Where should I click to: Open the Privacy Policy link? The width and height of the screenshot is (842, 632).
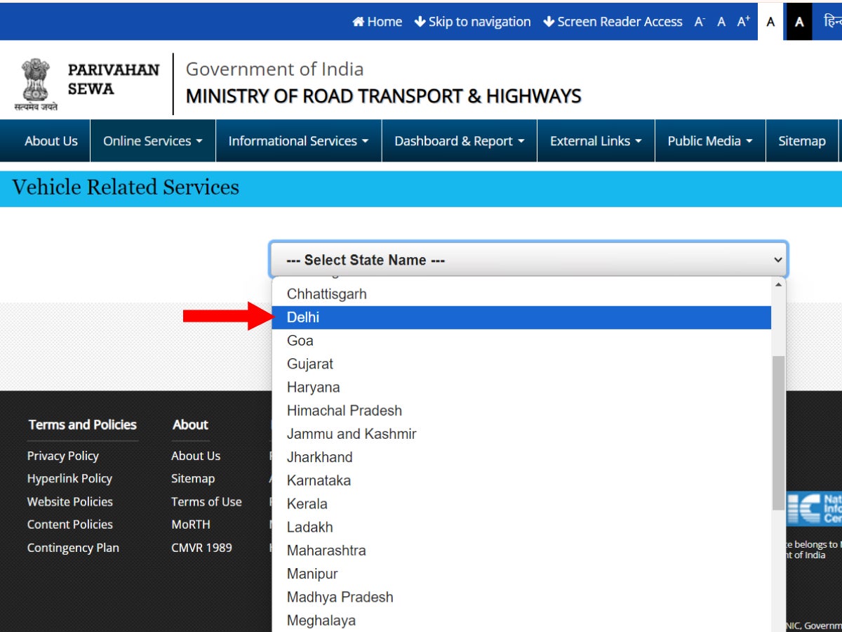pyautogui.click(x=62, y=456)
